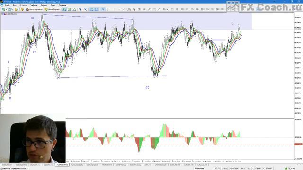Select the active AUDUSD,H12 chart tab
The image size is (303, 170).
coord(62,165)
